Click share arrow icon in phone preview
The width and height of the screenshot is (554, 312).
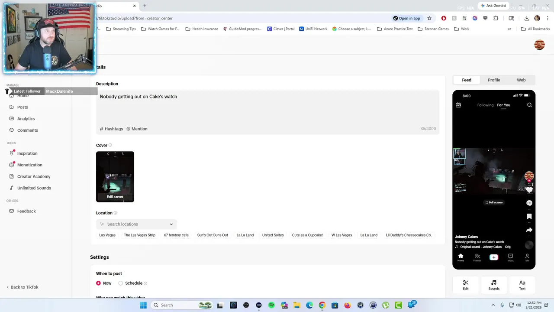click(x=529, y=230)
